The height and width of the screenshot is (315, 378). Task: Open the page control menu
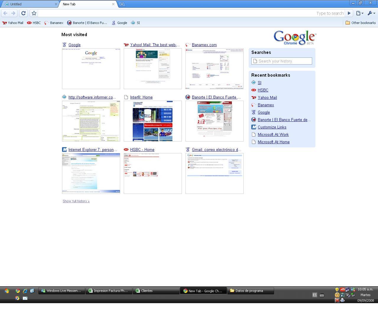tap(359, 13)
